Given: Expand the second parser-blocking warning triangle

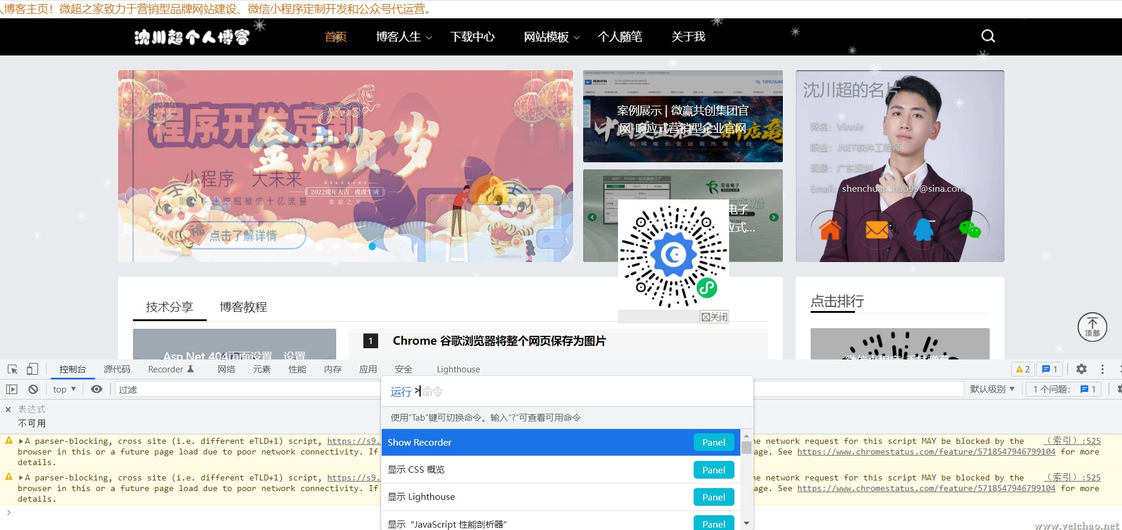Looking at the screenshot, I should 21,477.
